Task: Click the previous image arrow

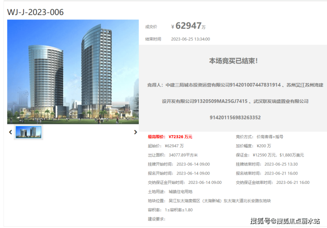Action: tap(11, 132)
